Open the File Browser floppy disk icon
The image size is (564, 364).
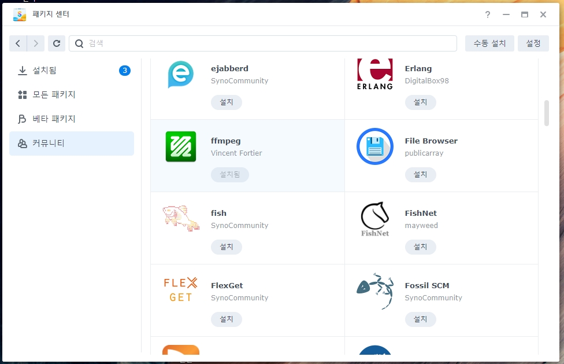375,146
